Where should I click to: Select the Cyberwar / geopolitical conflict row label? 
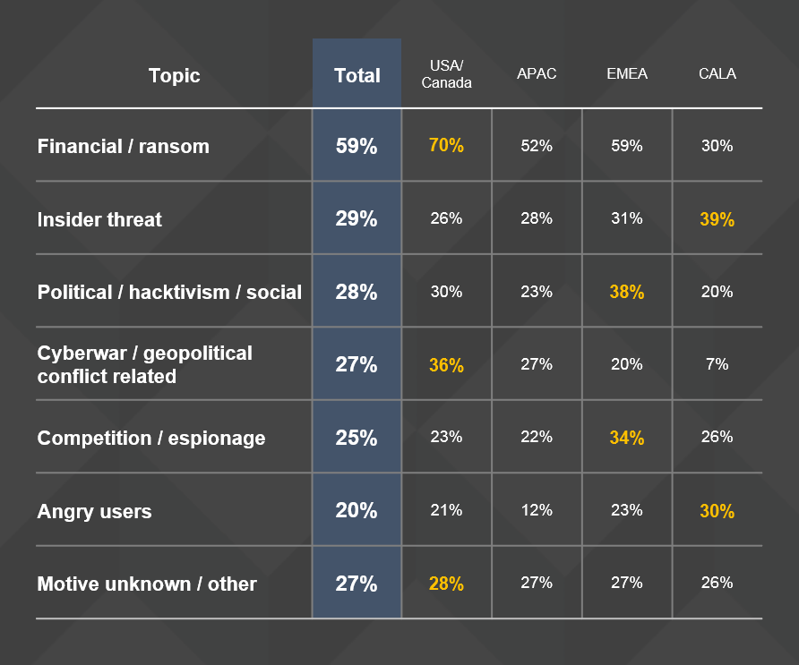144,365
